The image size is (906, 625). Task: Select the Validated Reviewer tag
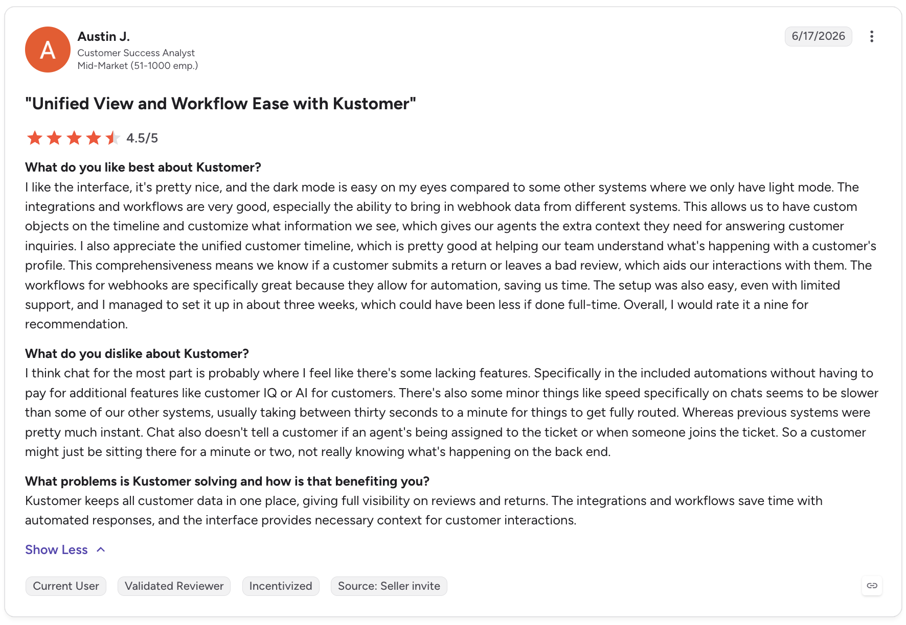pyautogui.click(x=174, y=586)
